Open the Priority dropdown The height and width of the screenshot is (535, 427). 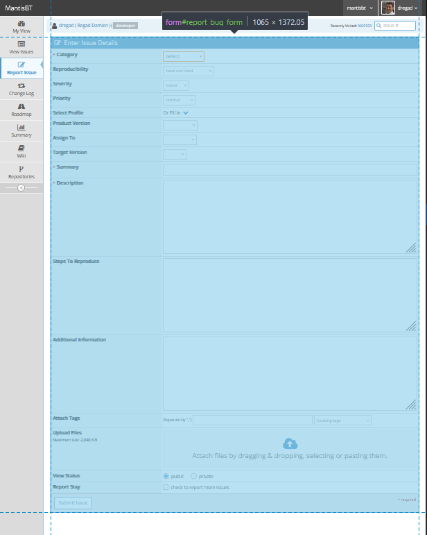[179, 100]
